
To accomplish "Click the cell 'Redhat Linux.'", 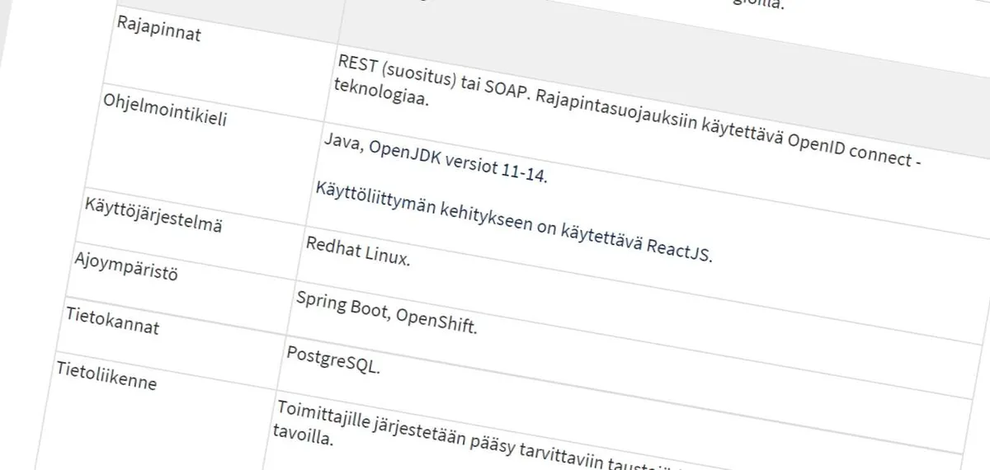I will point(357,250).
